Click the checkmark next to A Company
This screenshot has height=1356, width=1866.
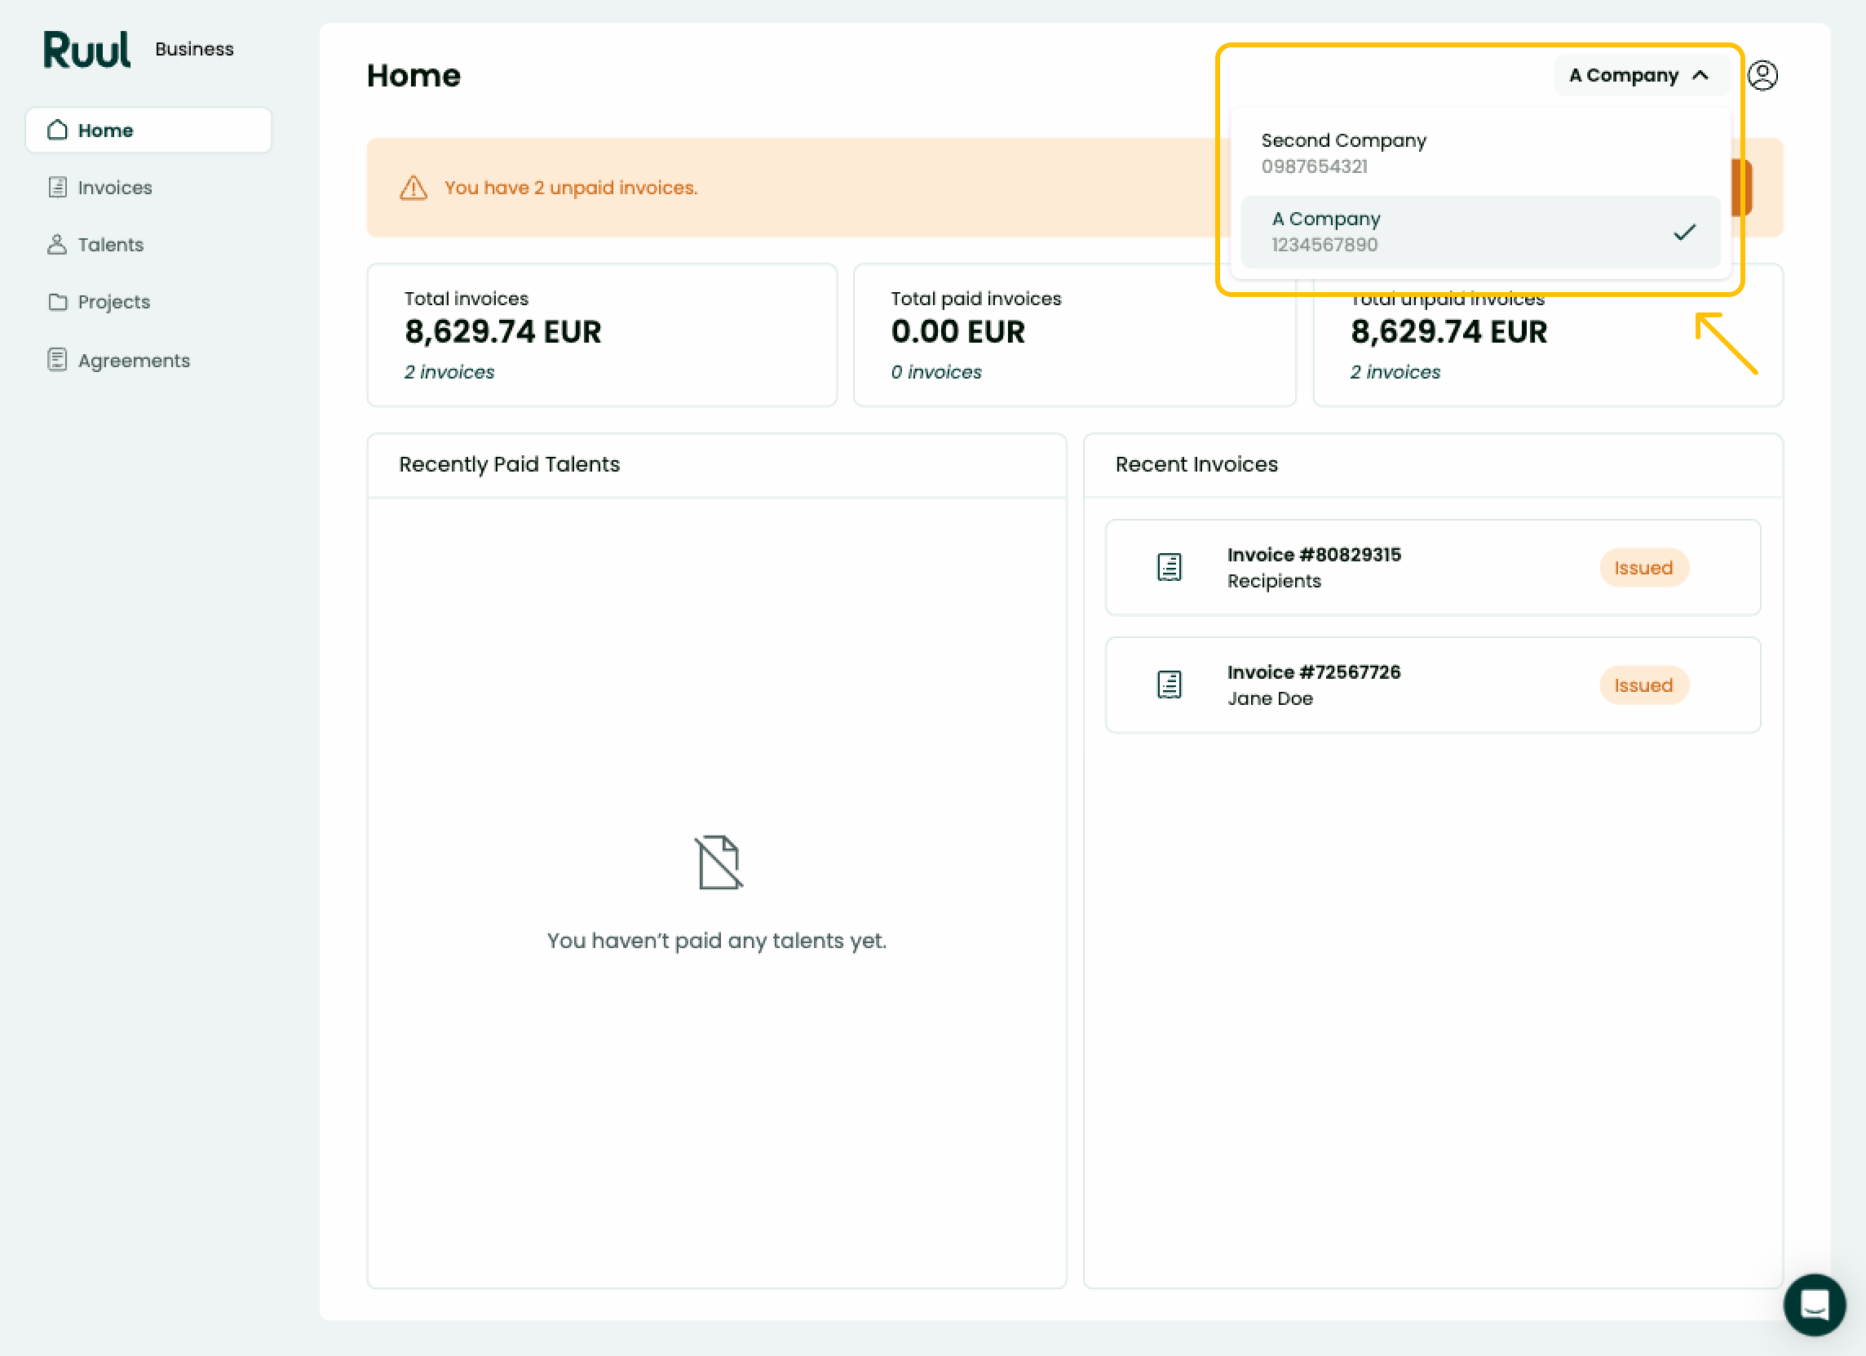pos(1684,233)
